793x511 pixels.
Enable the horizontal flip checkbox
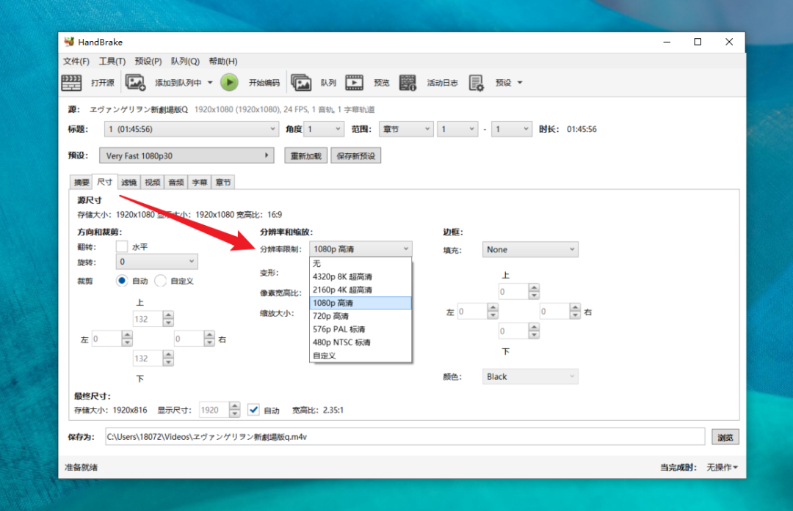coord(122,247)
